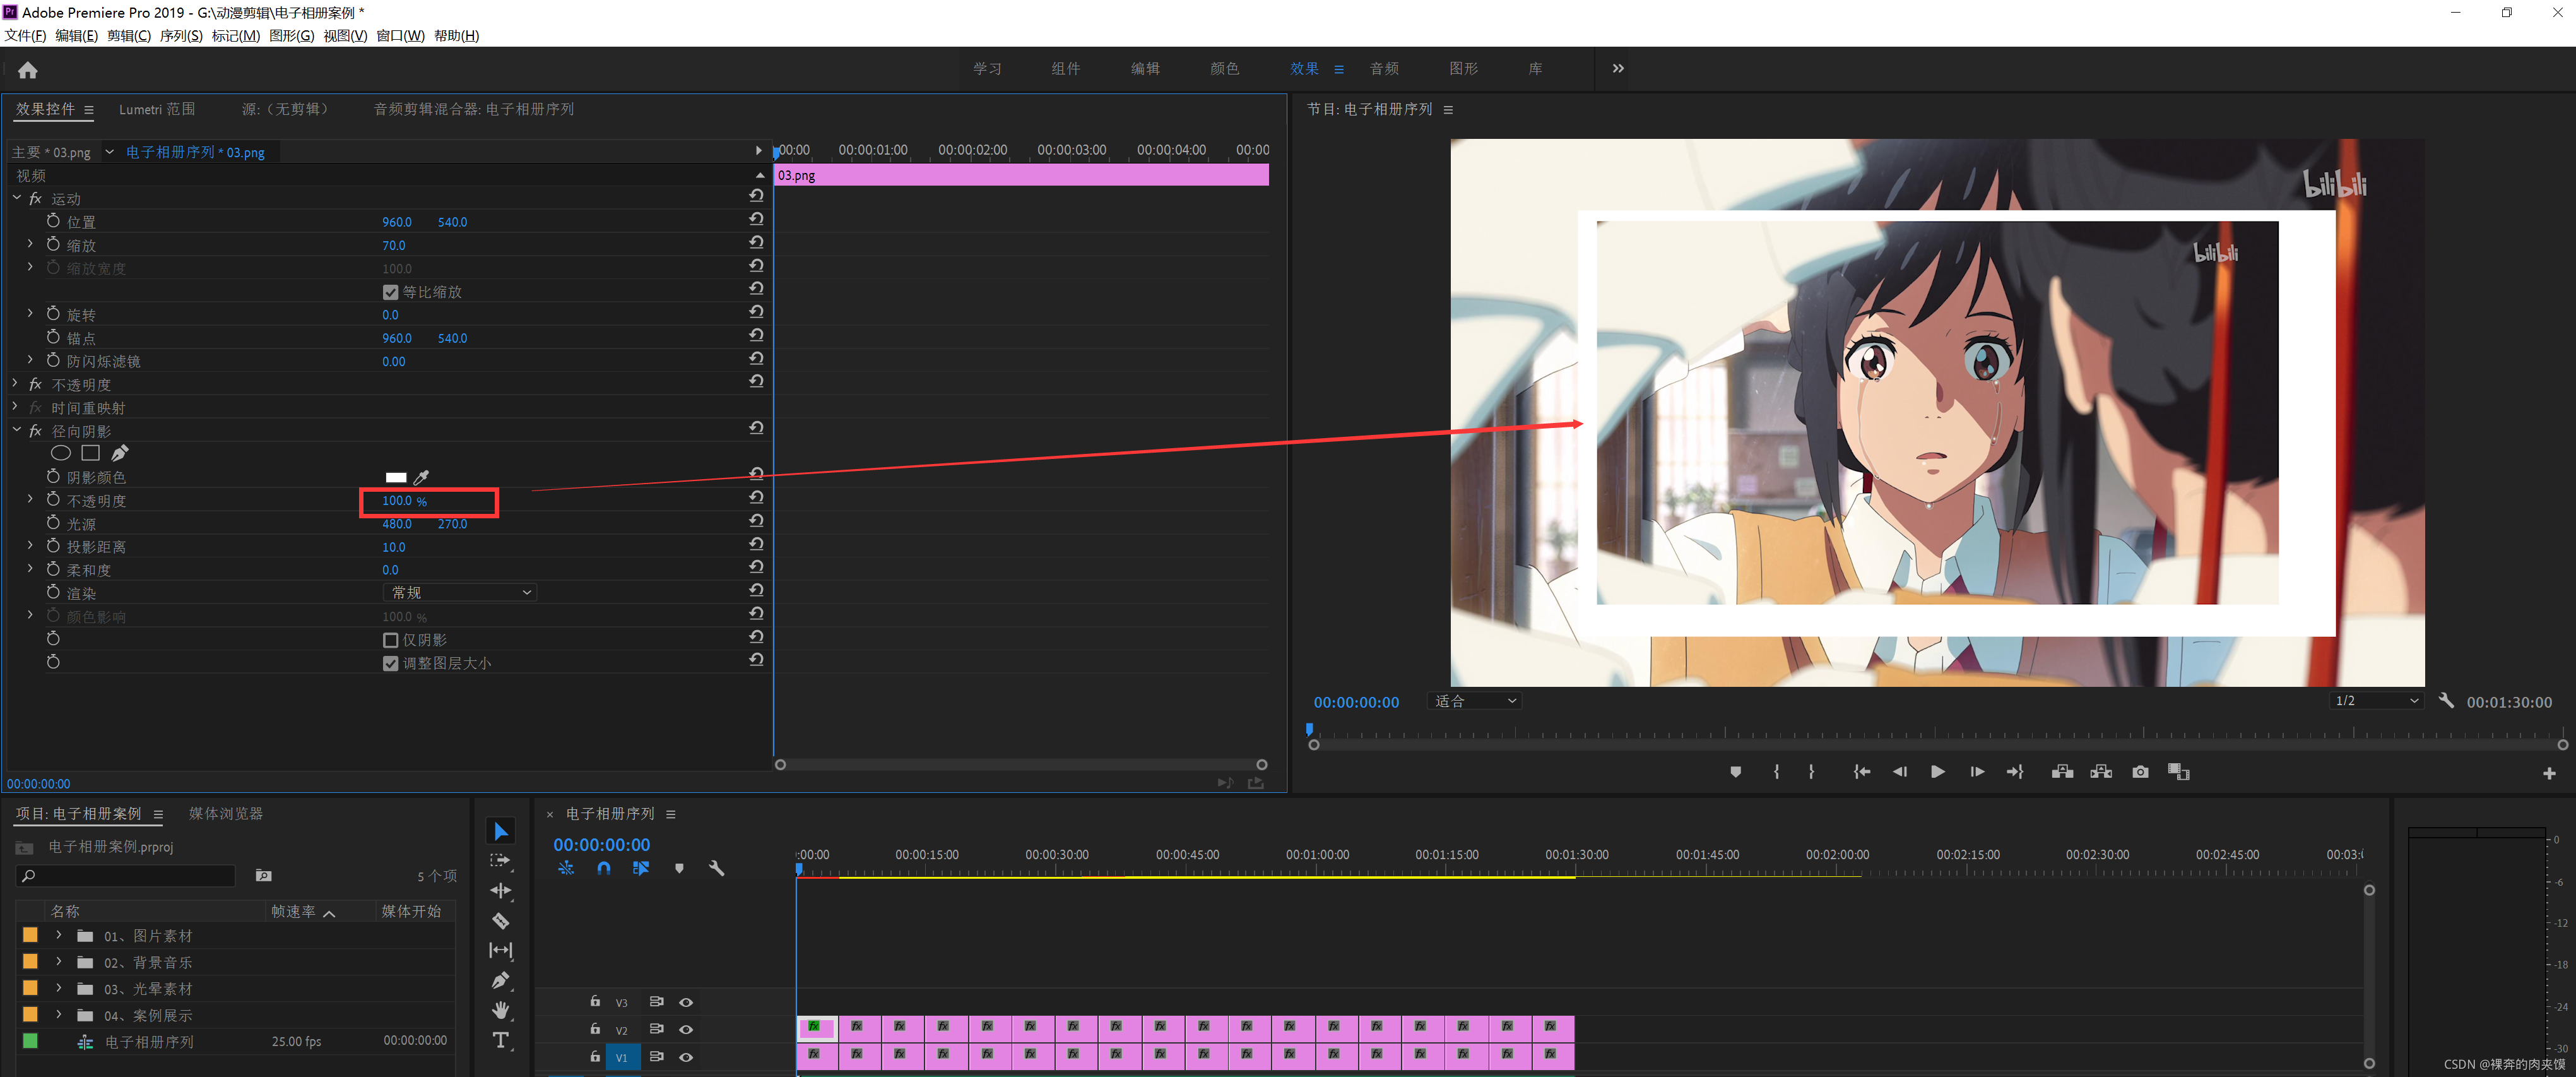
Task: Export frame with camera icon
Action: point(2140,772)
